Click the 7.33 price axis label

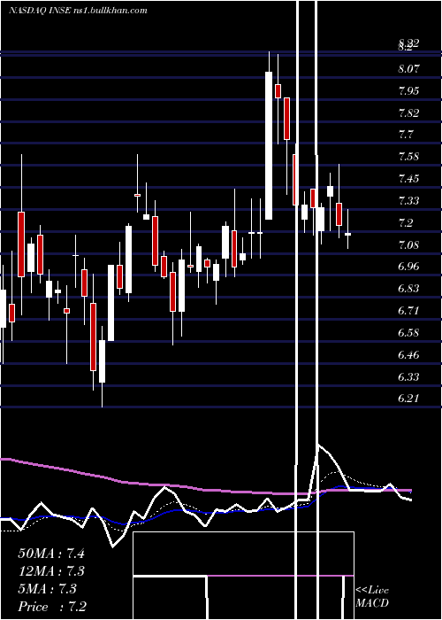[x=408, y=201]
